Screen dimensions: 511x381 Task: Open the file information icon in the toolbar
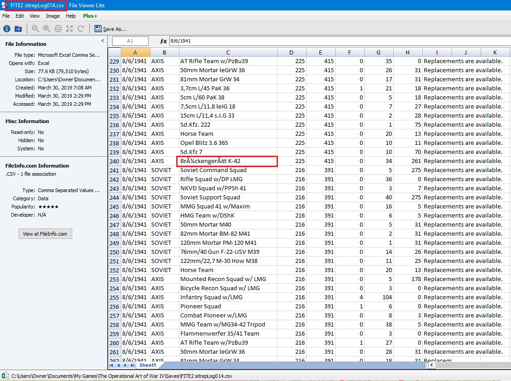click(x=6, y=29)
